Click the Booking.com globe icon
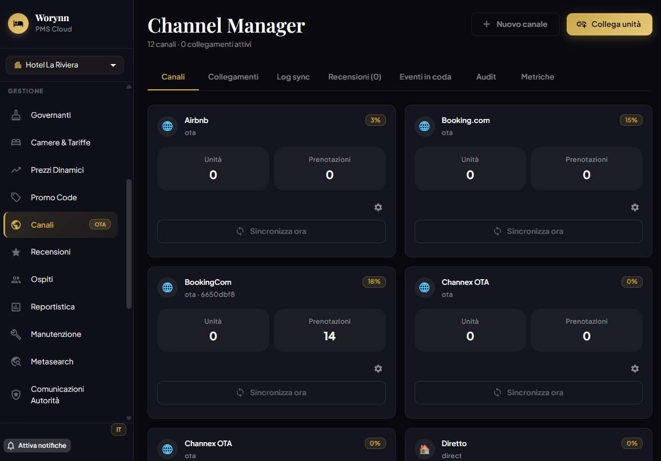 (x=424, y=126)
